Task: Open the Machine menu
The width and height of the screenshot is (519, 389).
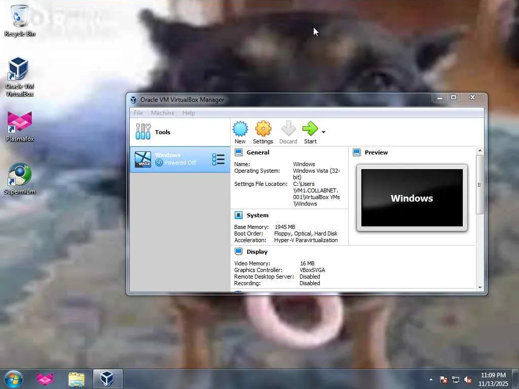Action: (163, 113)
